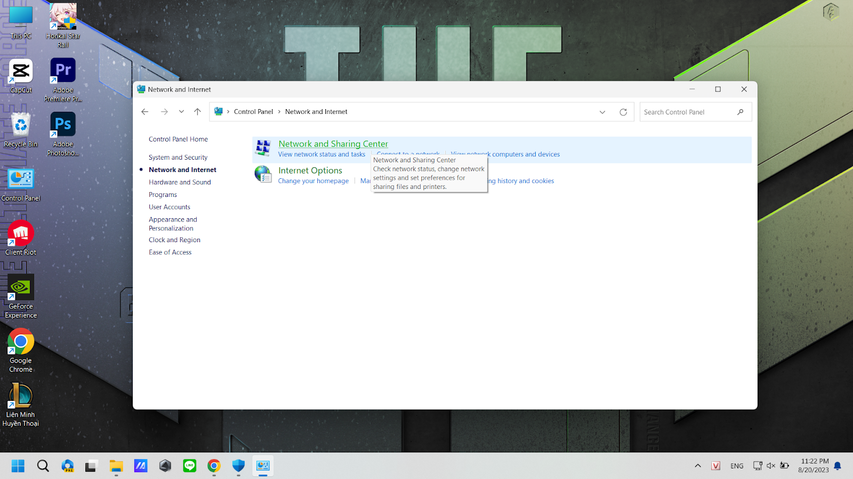This screenshot has width=853, height=479.
Task: Open the Internet Options globe icon
Action: [x=263, y=174]
